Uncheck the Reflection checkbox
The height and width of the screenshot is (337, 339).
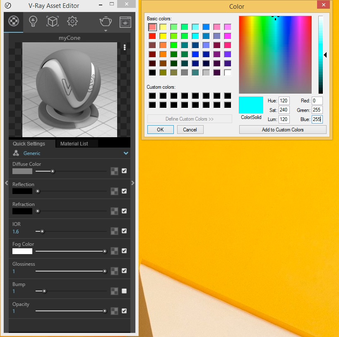pos(124,191)
